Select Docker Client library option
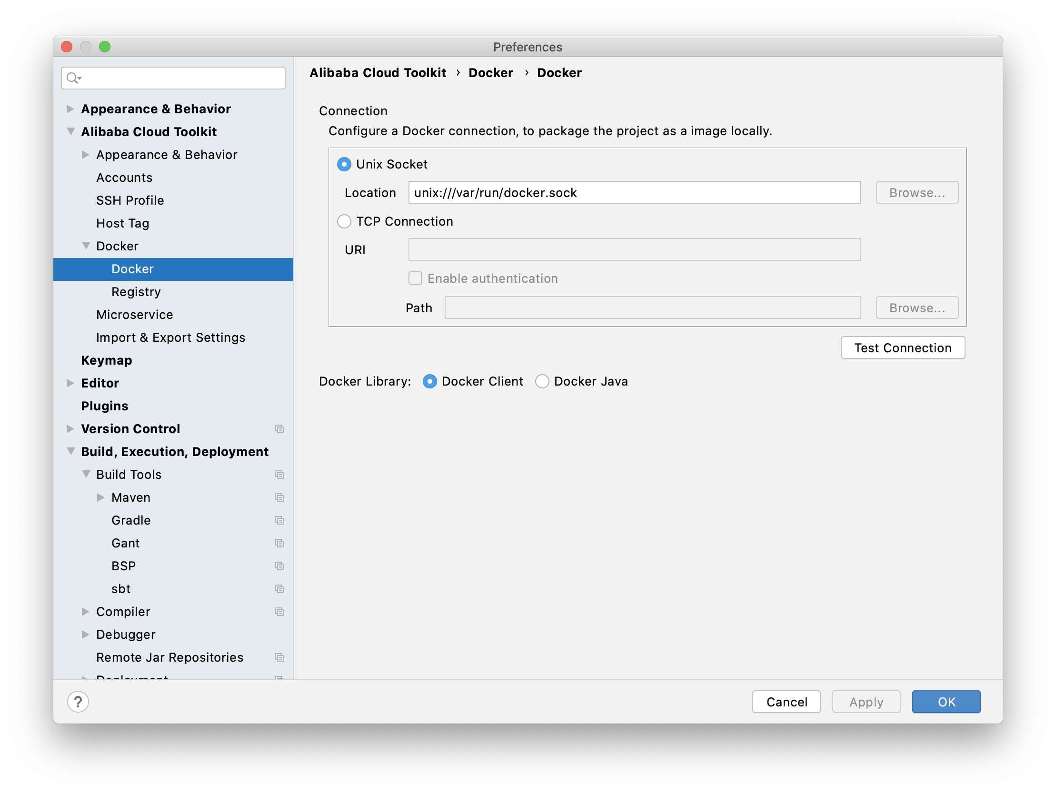Image resolution: width=1056 pixels, height=794 pixels. (429, 381)
